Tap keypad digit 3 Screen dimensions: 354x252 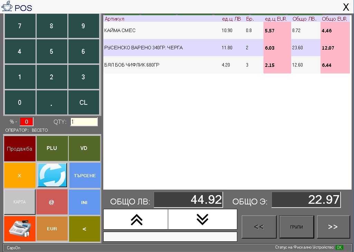point(84,77)
